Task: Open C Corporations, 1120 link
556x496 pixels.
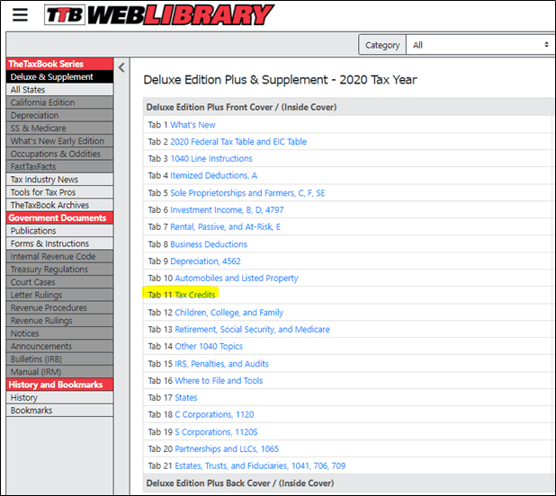Action: [x=214, y=414]
